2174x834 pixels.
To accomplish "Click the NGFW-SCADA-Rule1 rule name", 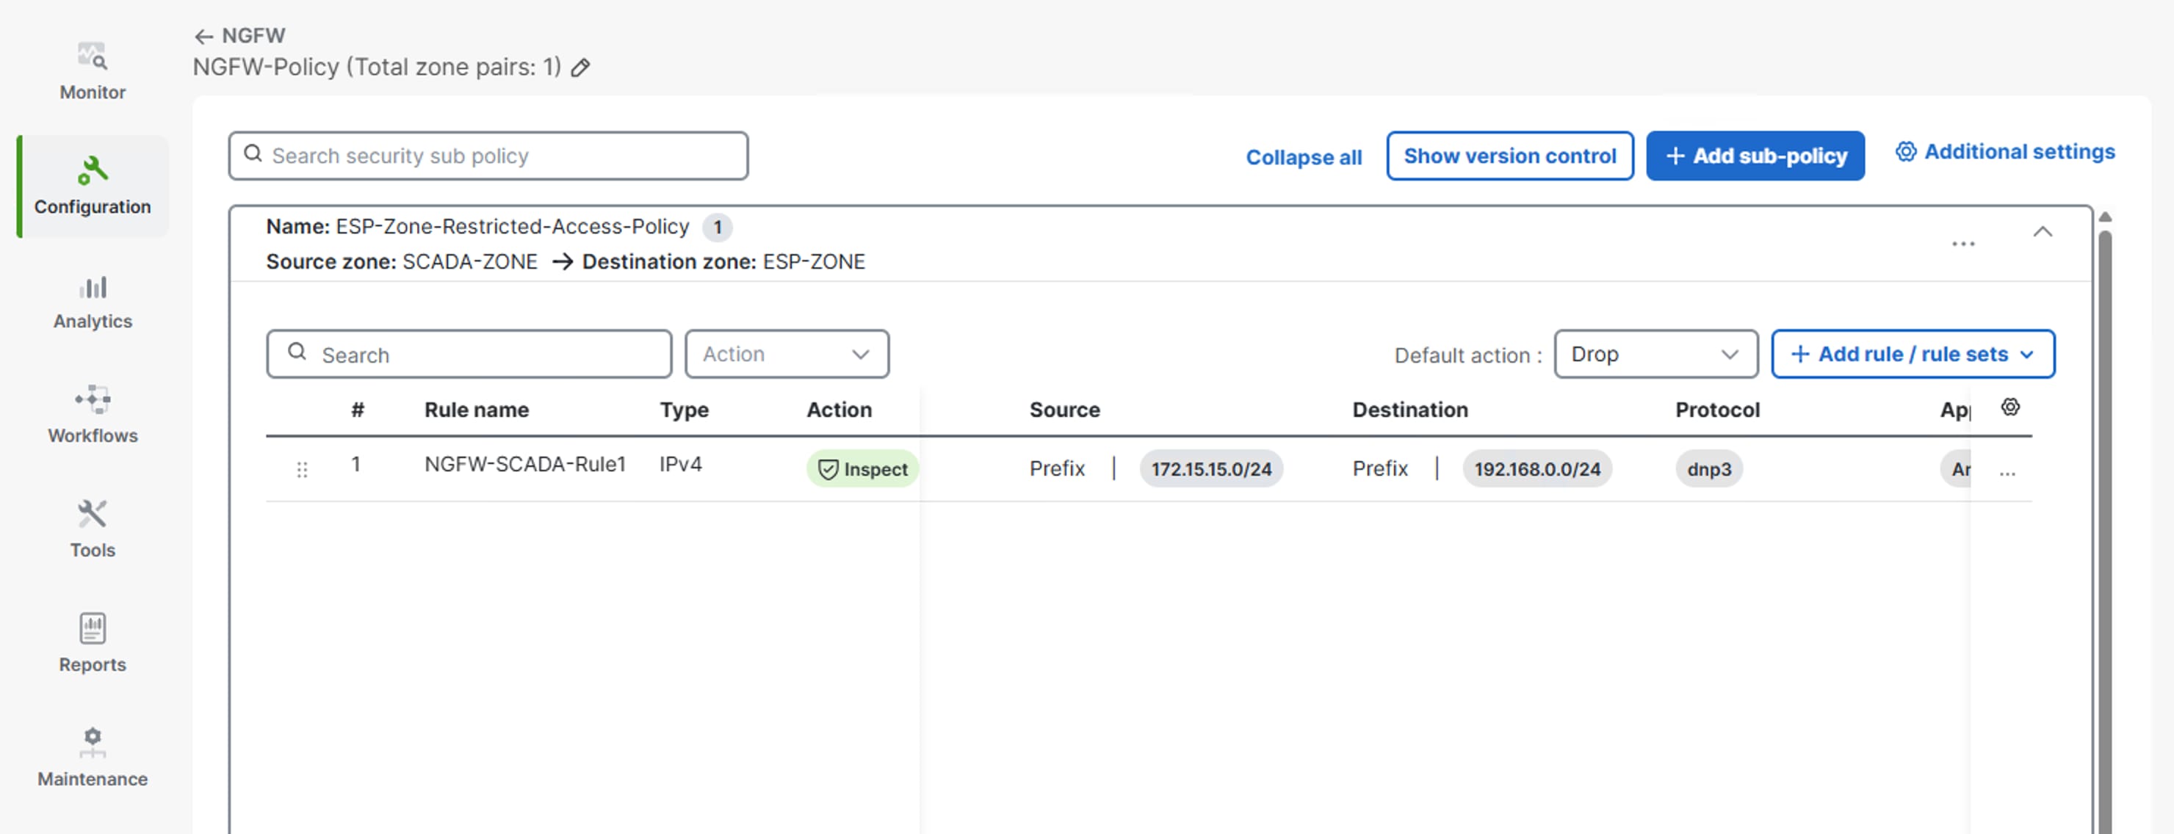I will [524, 465].
